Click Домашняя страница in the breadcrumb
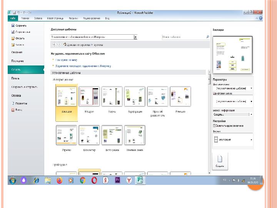The width and height of the screenshot is (277, 208). (79, 45)
